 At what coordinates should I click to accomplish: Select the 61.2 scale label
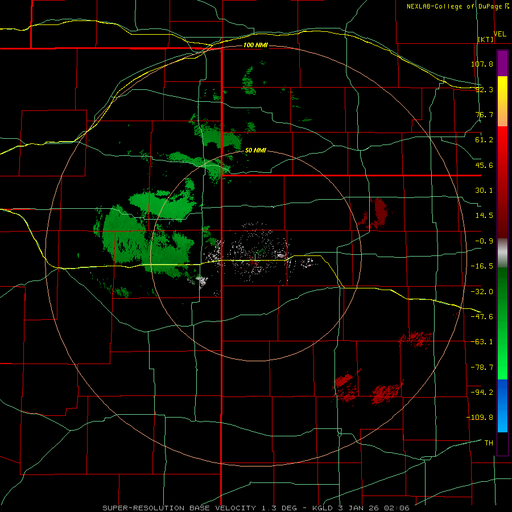tap(484, 140)
